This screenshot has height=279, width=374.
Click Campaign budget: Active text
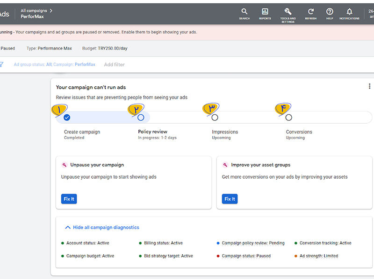(90, 256)
